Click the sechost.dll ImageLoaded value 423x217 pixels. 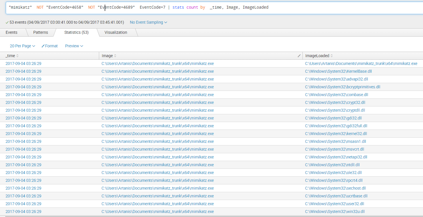(x=335, y=188)
